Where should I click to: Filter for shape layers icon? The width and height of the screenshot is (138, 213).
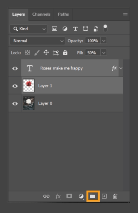pos(85,29)
